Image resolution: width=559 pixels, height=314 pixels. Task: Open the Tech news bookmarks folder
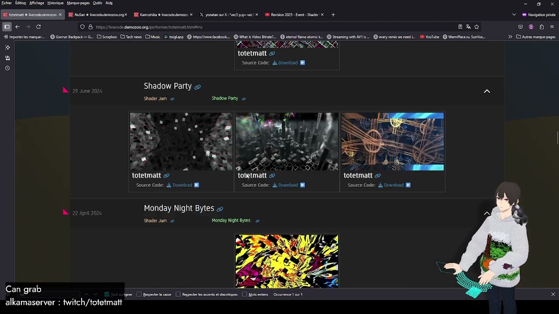click(x=131, y=37)
